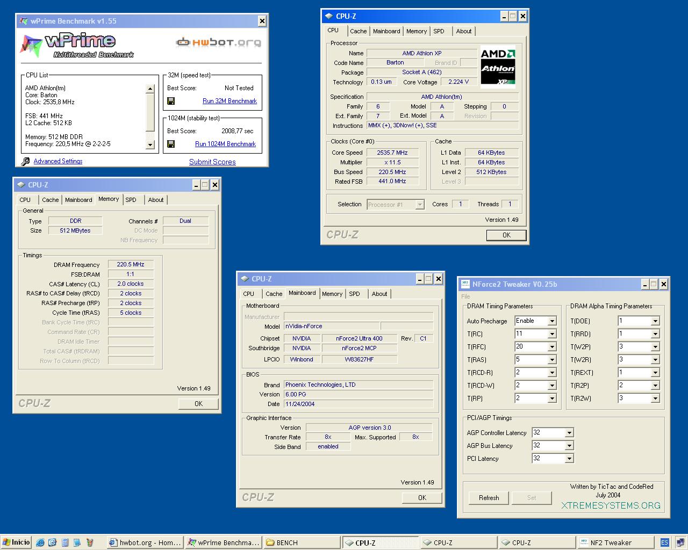The width and height of the screenshot is (688, 550).
Task: Click the AMD Athlon XP logo in CPU-Z
Action: 498,67
